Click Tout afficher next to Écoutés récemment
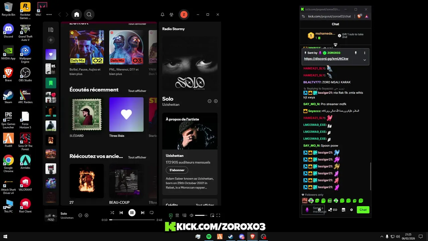 (x=137, y=91)
